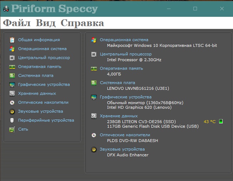Viewport: 233px width, 181px height.
Task: Click the 43 °C temperature value
Action: point(210,122)
